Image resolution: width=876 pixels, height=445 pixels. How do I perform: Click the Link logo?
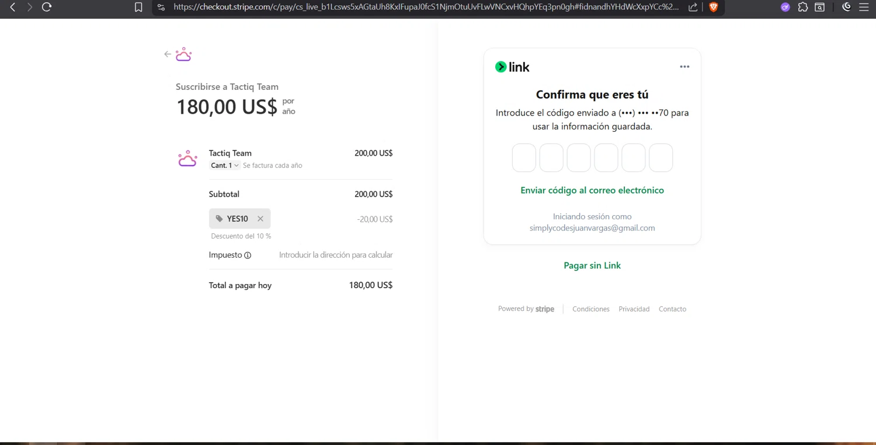pyautogui.click(x=512, y=67)
